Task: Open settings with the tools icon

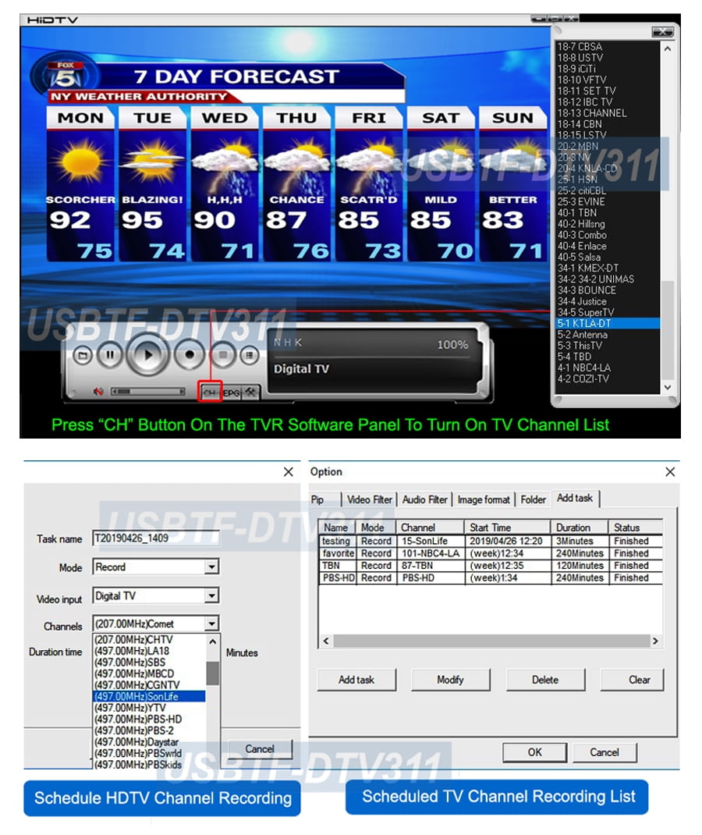Action: [x=251, y=393]
